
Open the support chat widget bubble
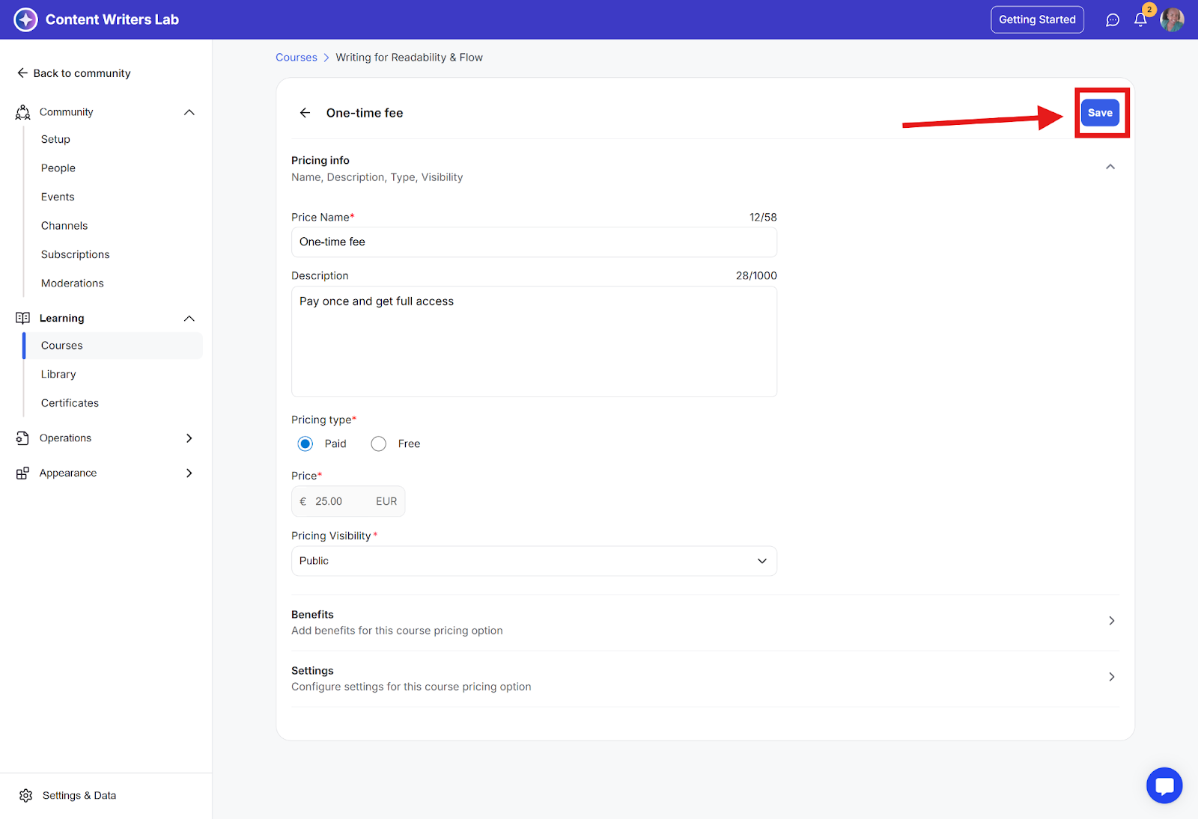pyautogui.click(x=1164, y=785)
